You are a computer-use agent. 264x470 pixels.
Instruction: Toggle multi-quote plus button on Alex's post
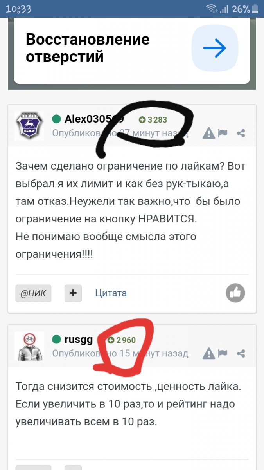(73, 293)
